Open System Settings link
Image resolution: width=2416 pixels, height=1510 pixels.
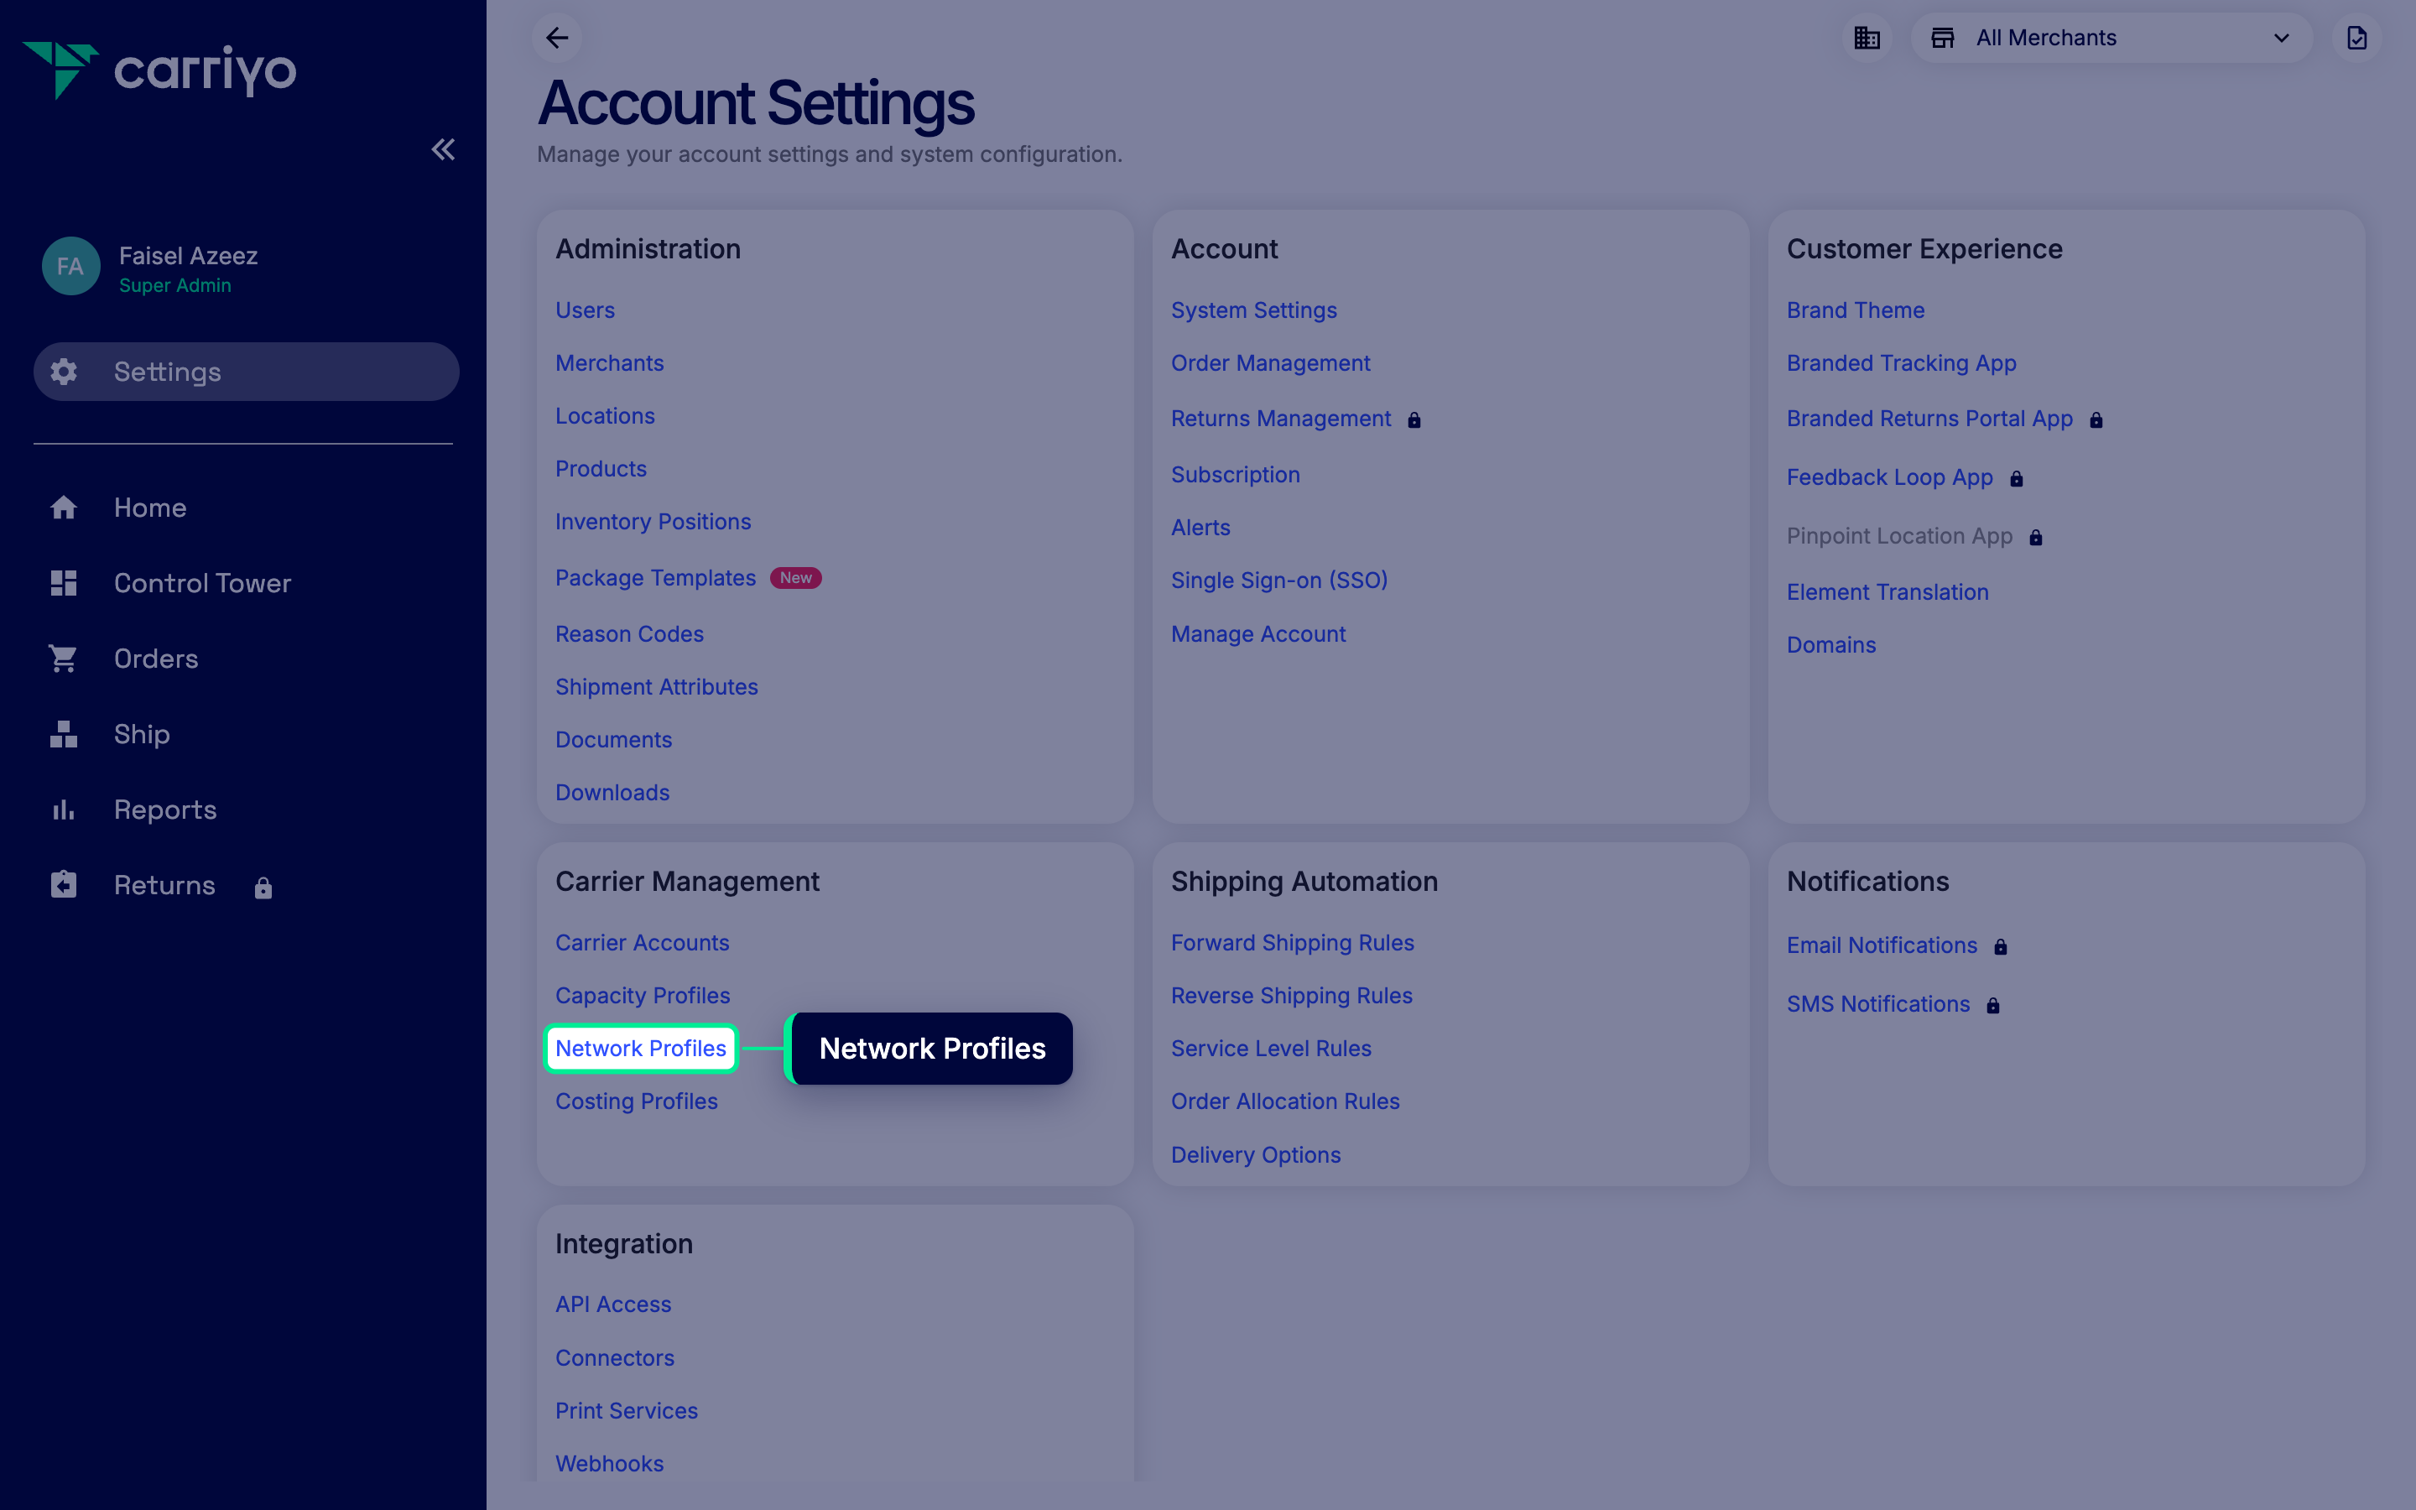point(1254,310)
